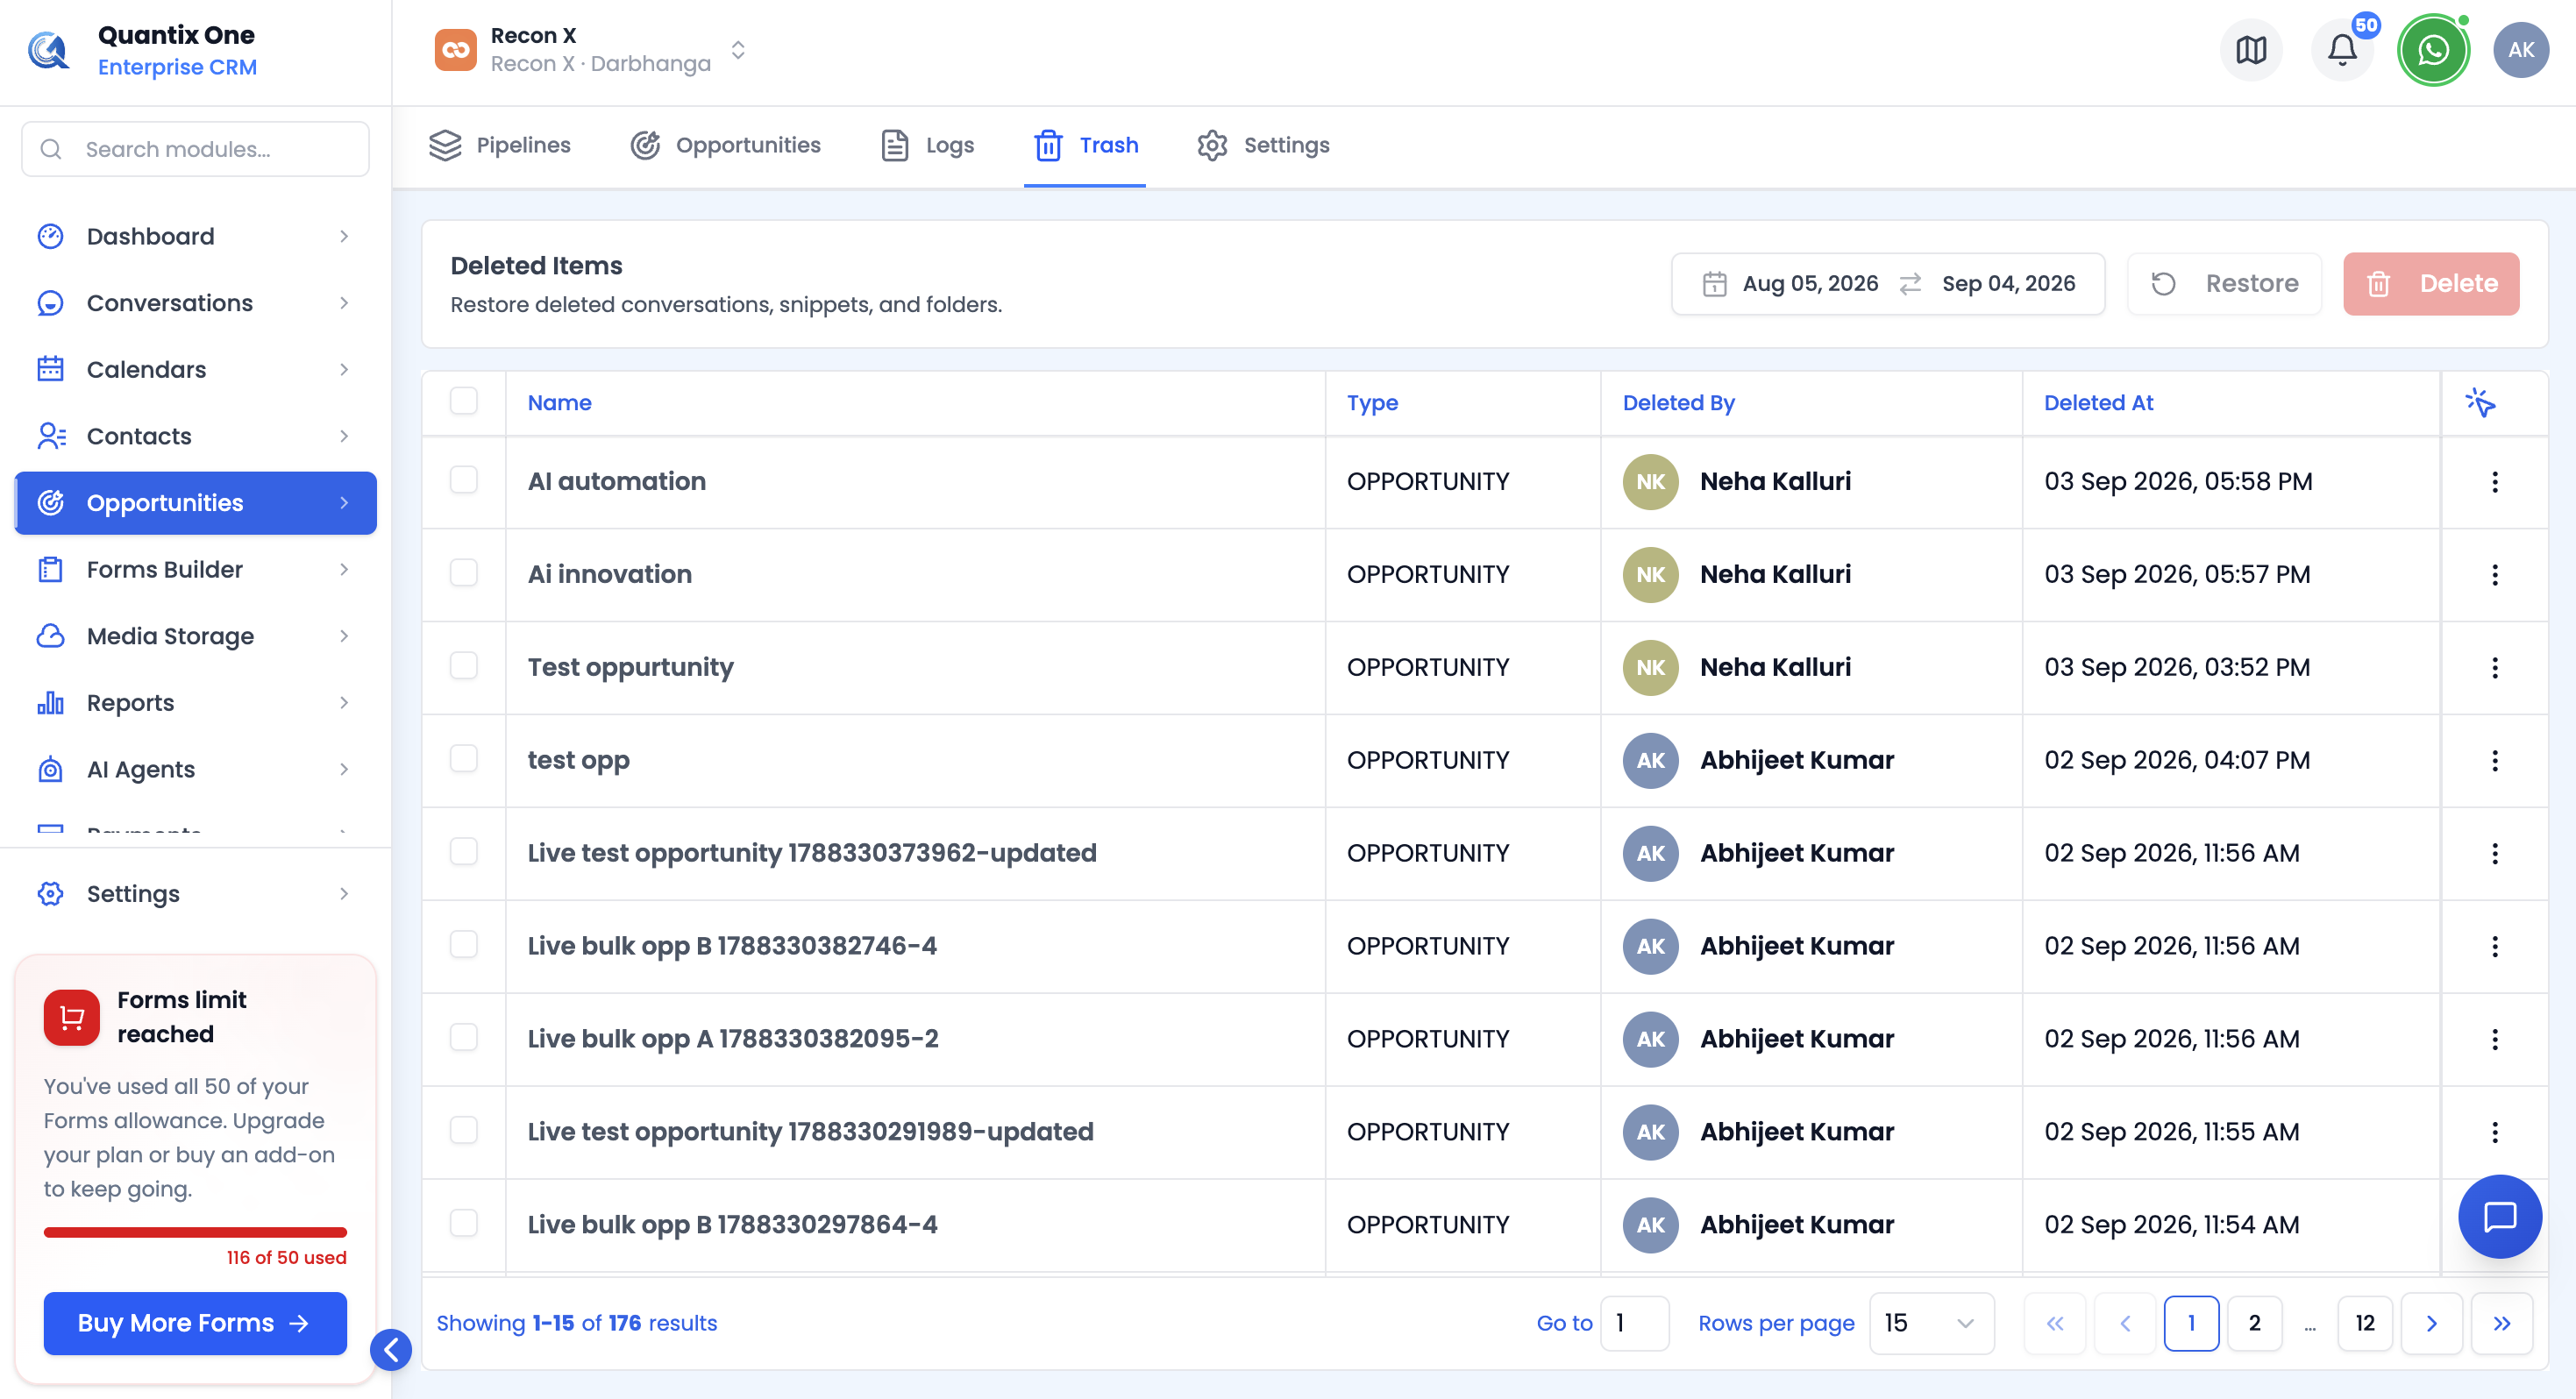Open the map guide icon in header
The image size is (2576, 1399).
coord(2250,50)
